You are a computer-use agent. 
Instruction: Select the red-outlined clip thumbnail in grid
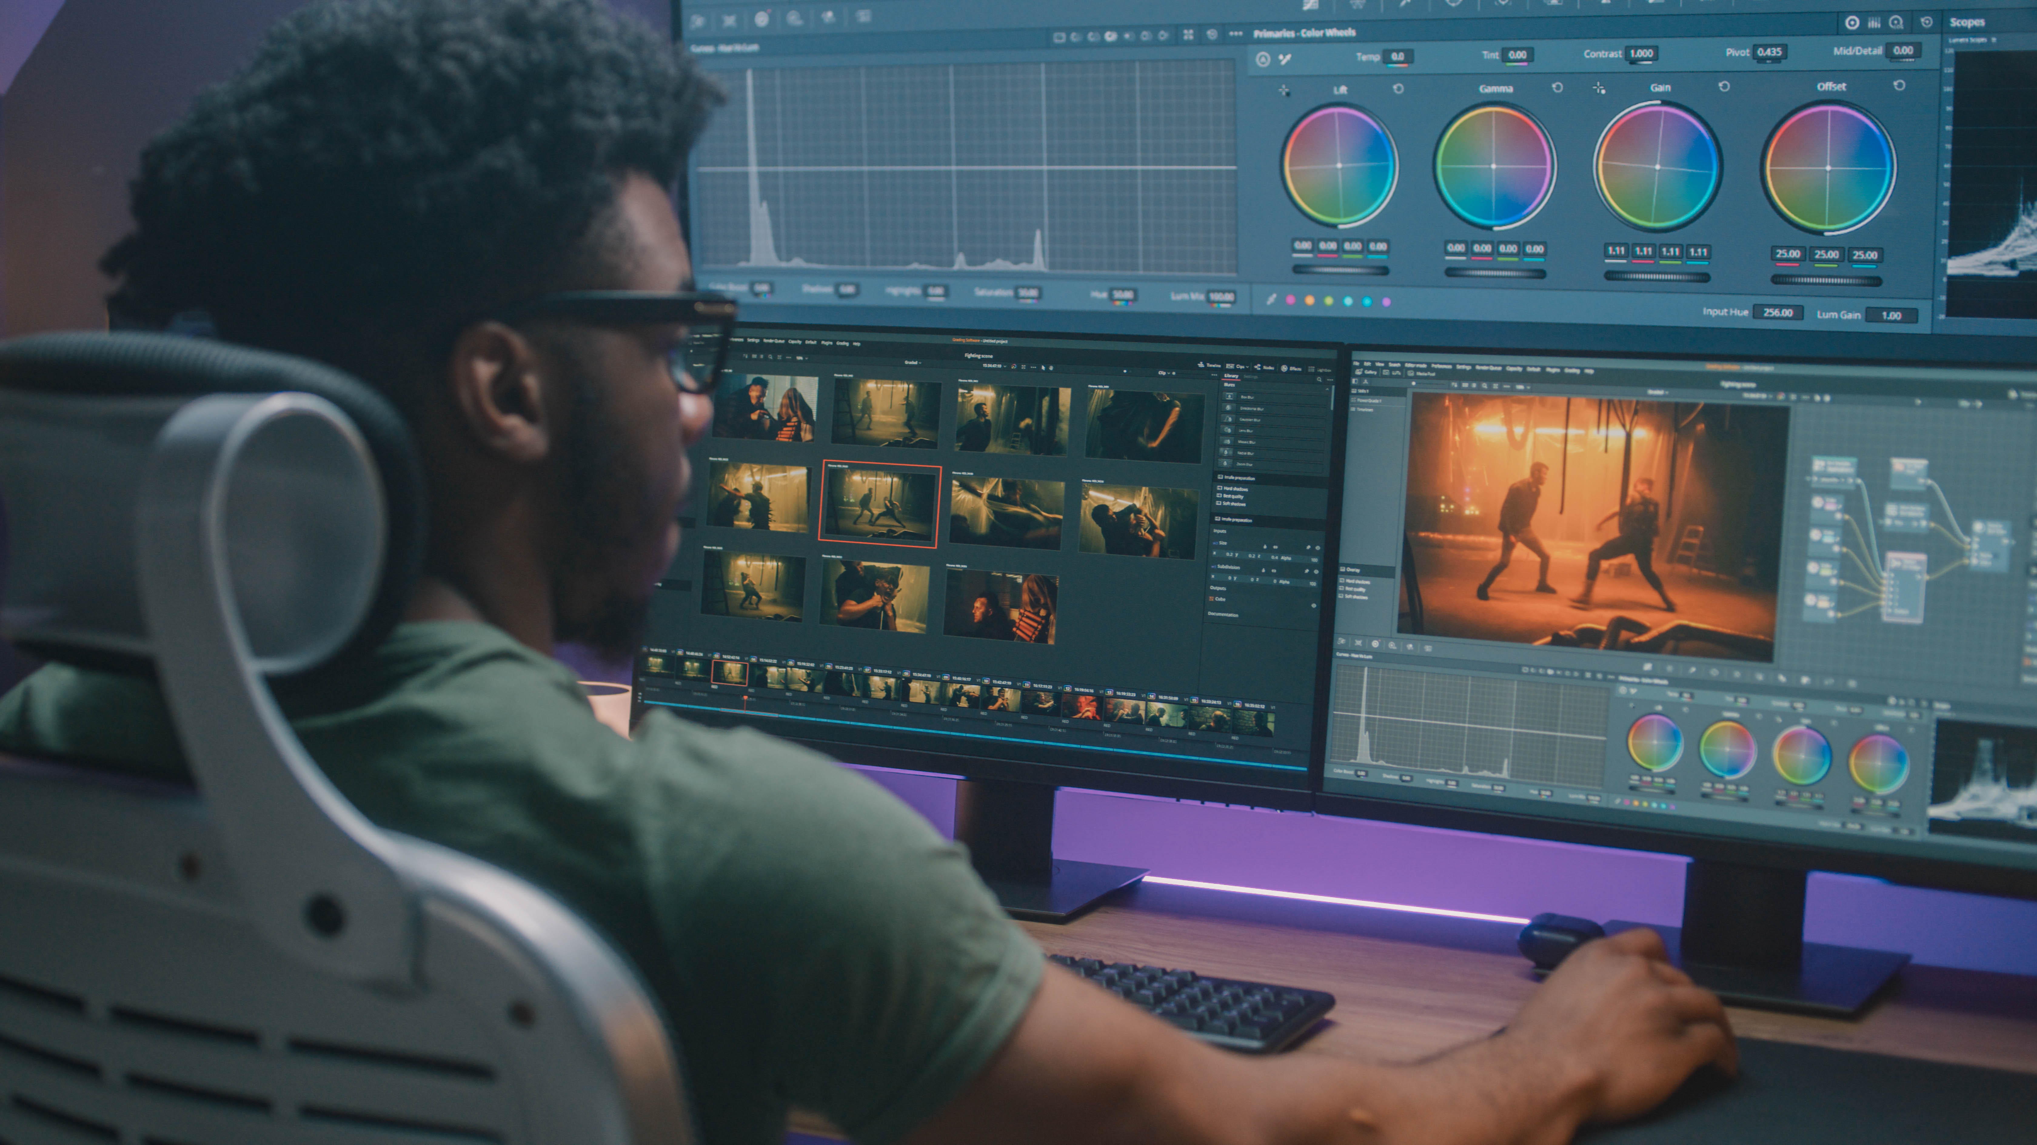coord(879,504)
